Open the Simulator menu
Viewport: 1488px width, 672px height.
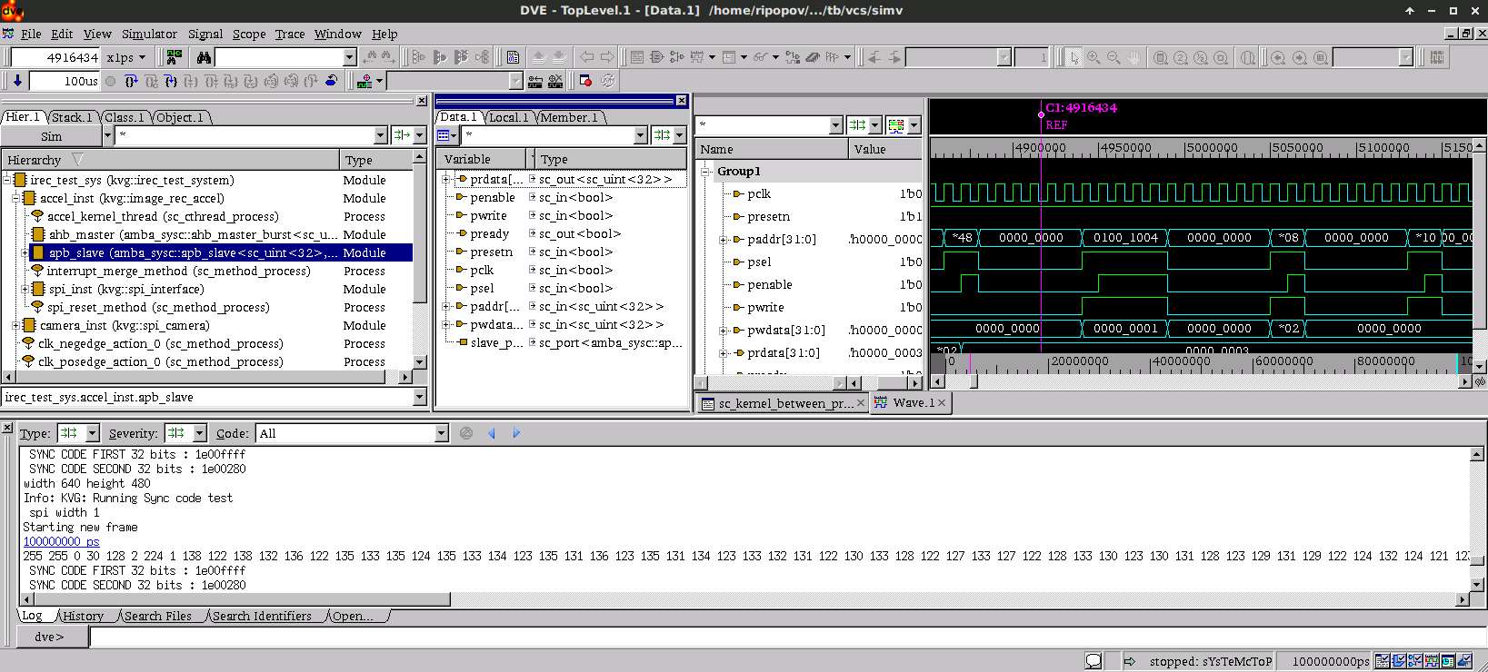(149, 34)
